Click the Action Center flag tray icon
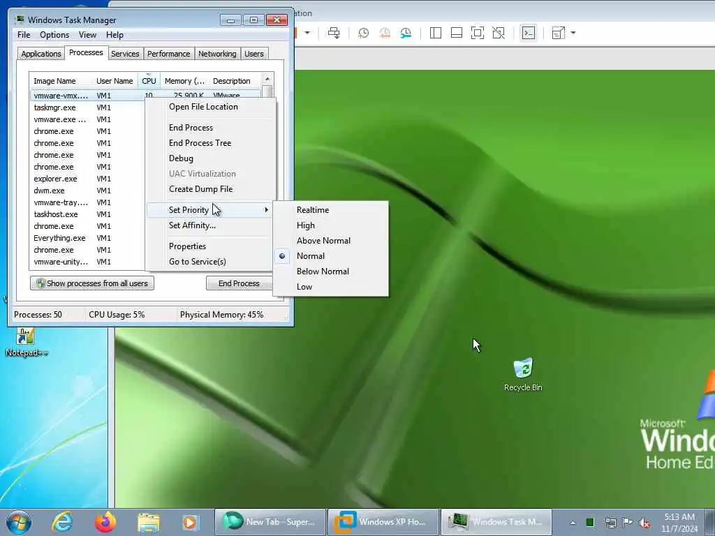The width and height of the screenshot is (715, 536). (628, 523)
